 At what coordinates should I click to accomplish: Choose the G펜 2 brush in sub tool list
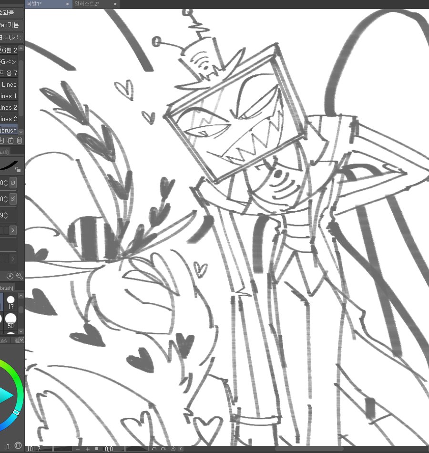(9, 50)
